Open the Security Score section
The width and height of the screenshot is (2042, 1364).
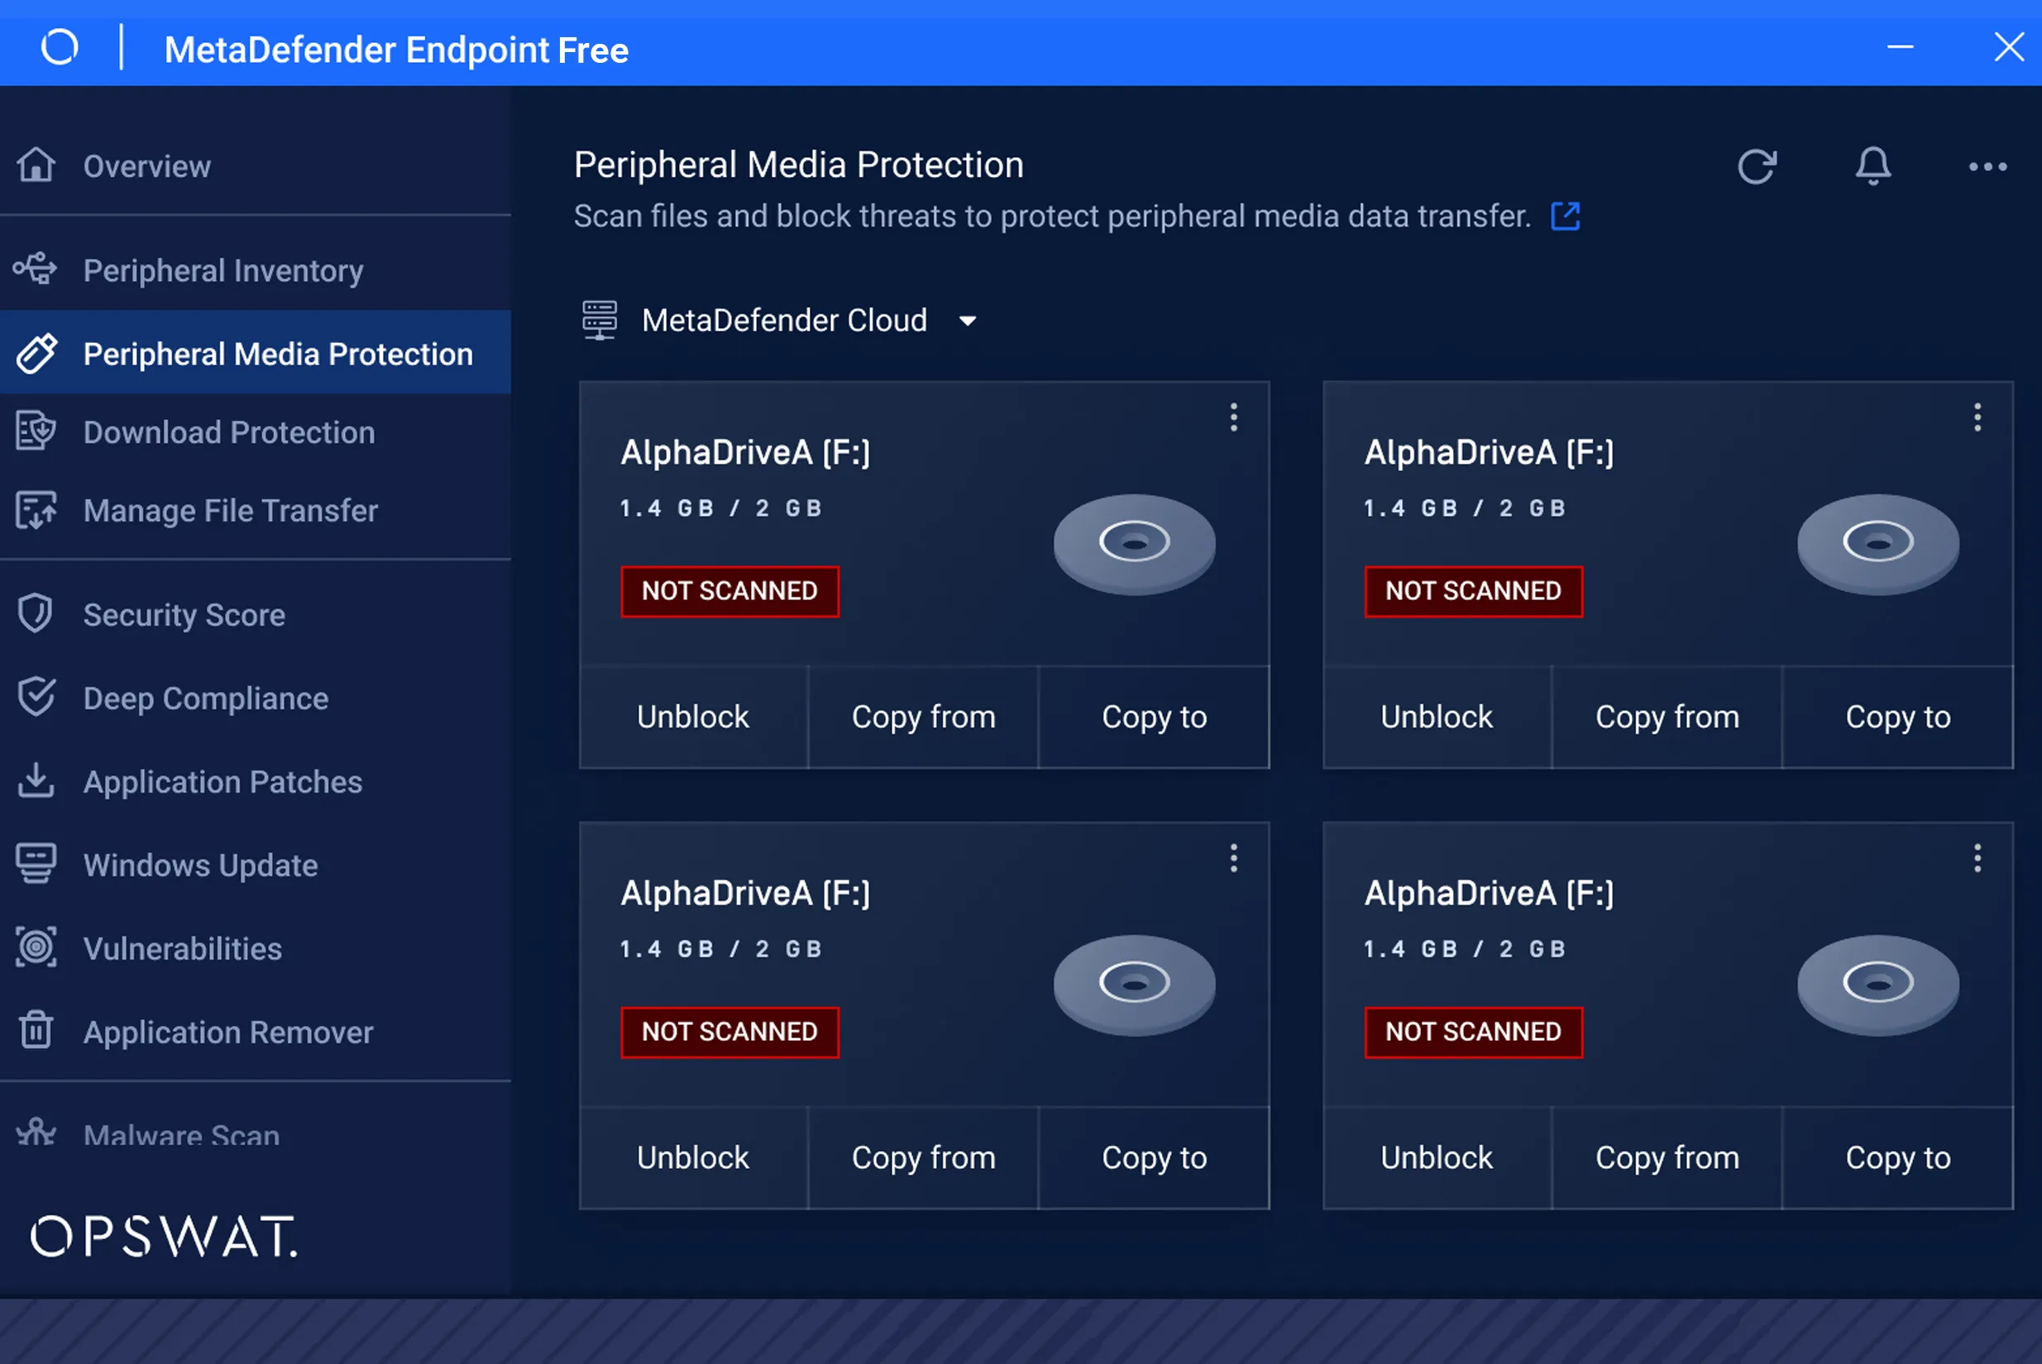click(255, 615)
